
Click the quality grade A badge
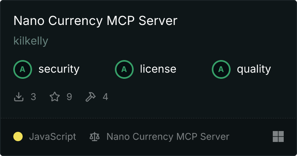click(221, 69)
